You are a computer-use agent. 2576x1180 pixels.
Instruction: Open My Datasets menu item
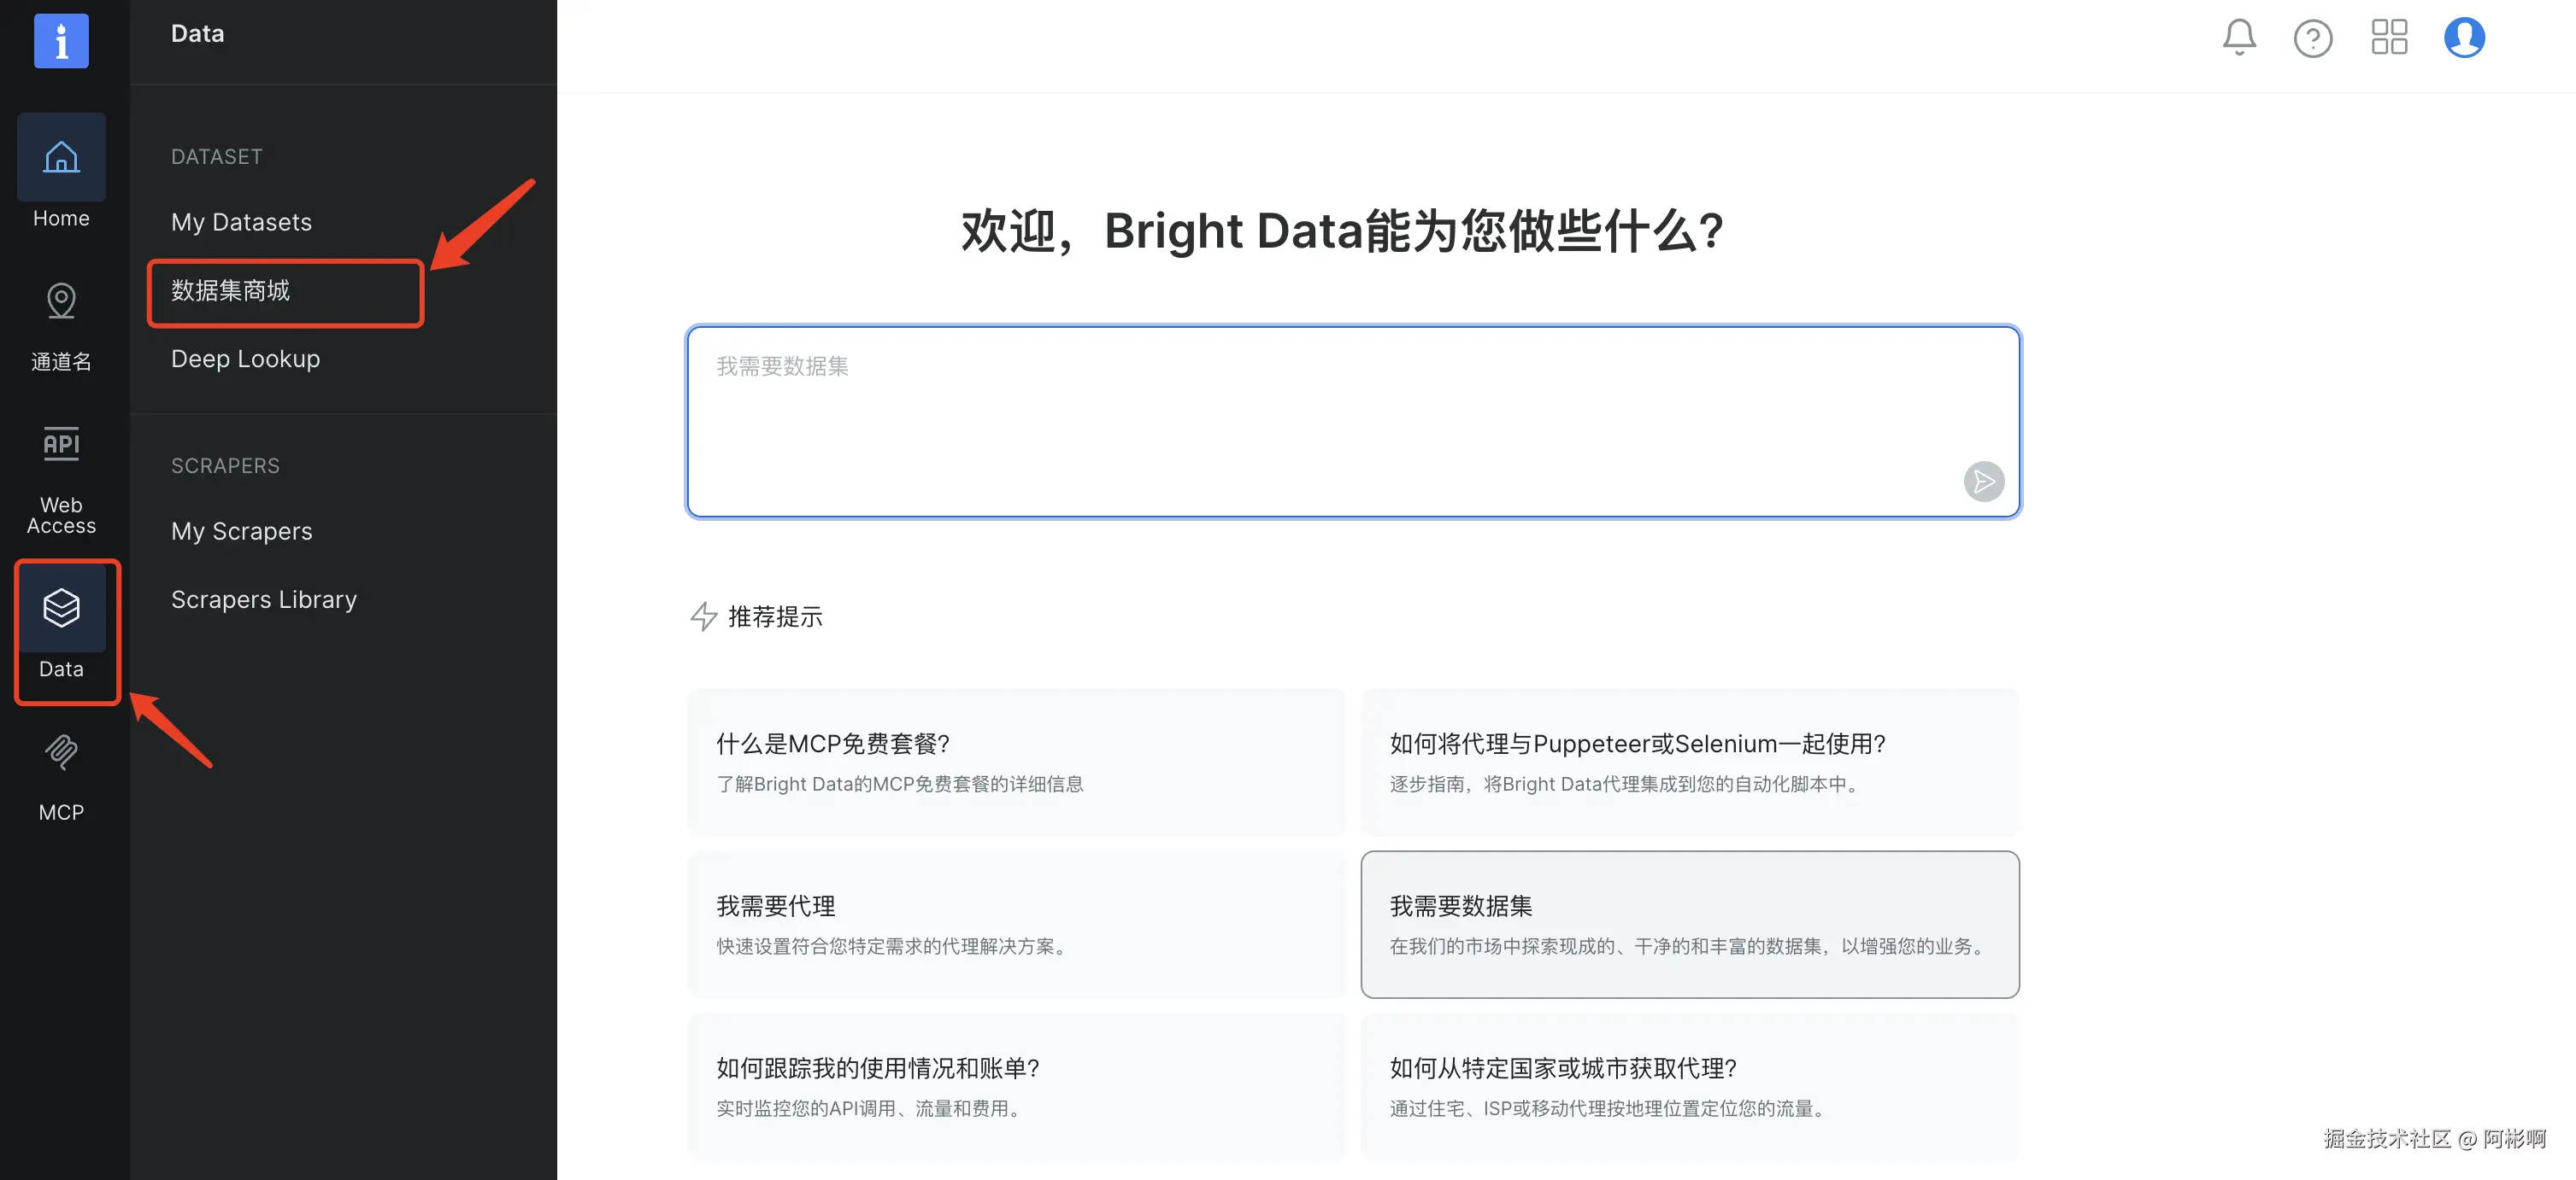coord(241,222)
